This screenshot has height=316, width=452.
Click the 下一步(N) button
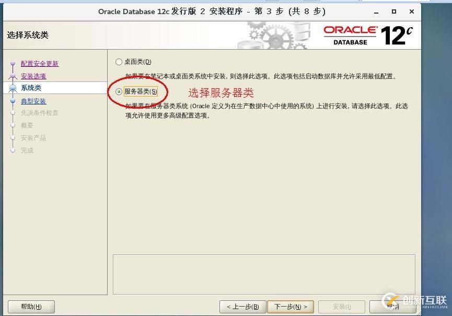tap(291, 307)
